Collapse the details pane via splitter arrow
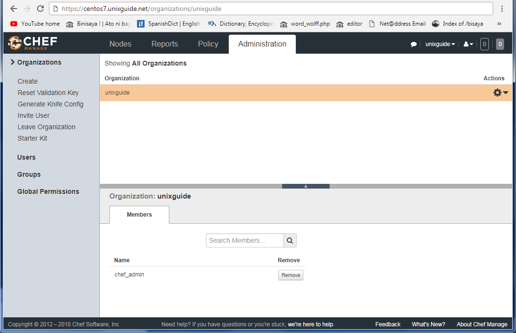Image resolution: width=516 pixels, height=333 pixels. (x=306, y=186)
